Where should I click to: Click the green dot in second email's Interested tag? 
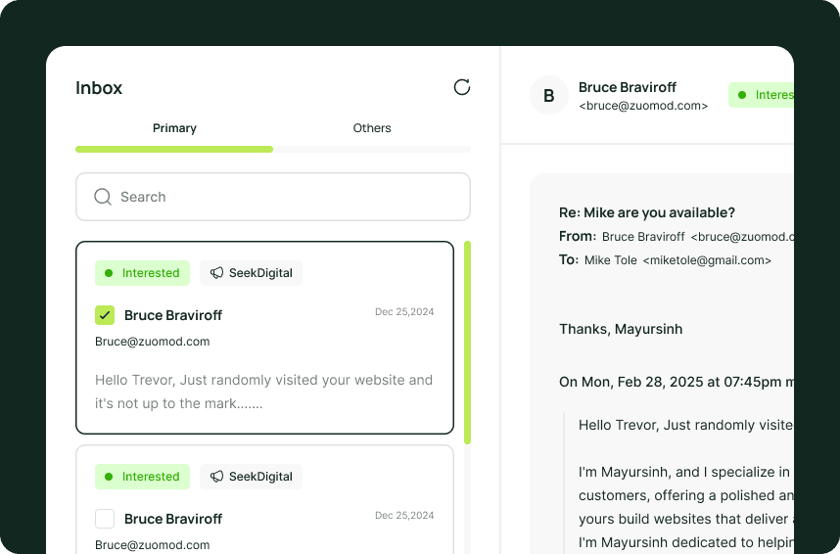[109, 477]
